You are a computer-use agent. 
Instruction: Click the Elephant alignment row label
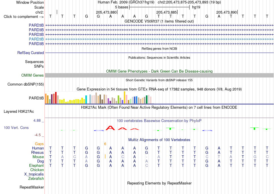point(36,165)
